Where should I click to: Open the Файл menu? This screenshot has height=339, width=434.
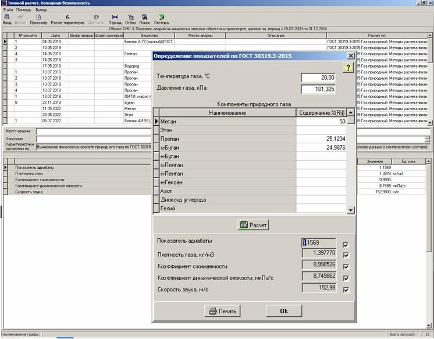[x=8, y=10]
